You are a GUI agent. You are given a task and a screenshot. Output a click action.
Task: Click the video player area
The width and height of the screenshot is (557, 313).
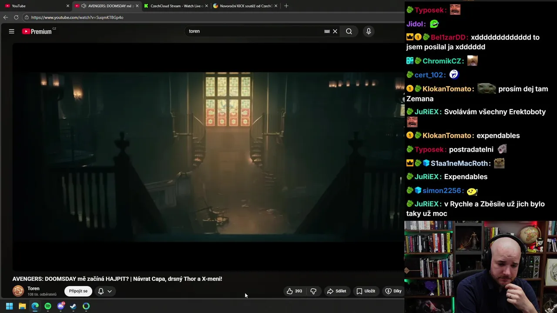[208, 156]
